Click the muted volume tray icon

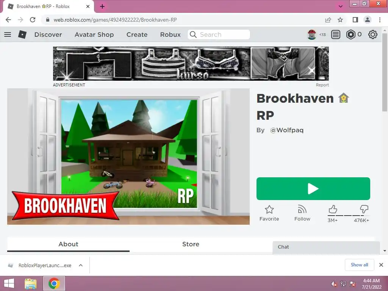(x=334, y=284)
